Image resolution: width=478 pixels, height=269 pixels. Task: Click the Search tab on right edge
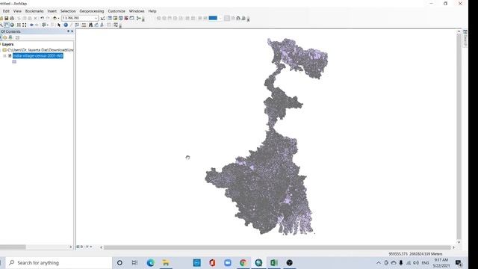tap(465, 38)
